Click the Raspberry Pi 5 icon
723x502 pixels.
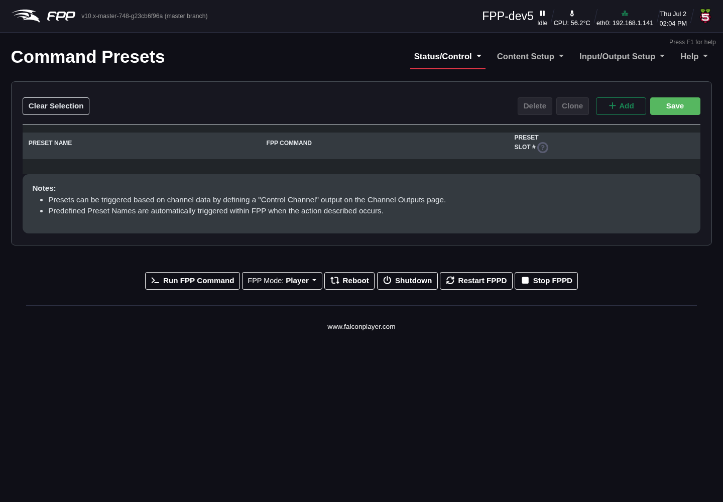[705, 16]
